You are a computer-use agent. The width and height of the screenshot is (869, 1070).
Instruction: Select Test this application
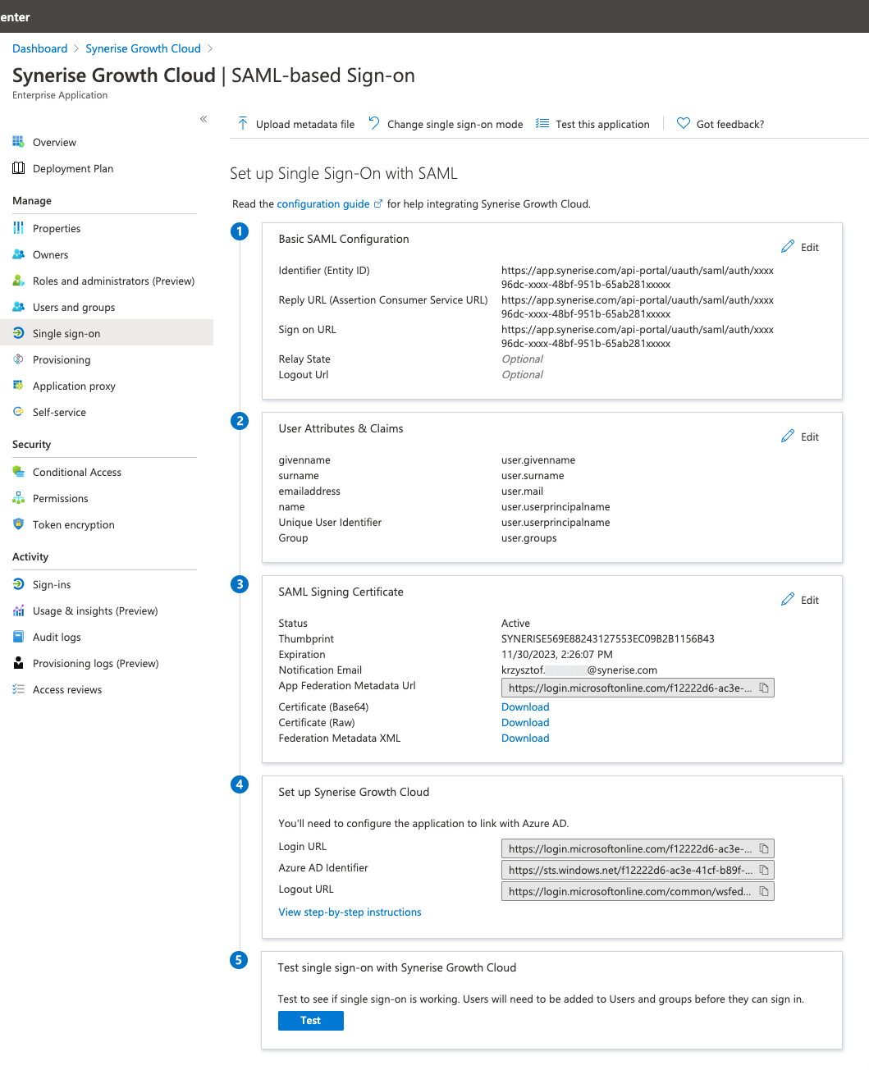click(601, 124)
